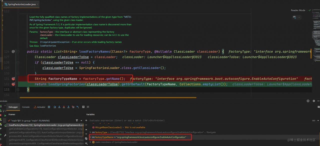The height and width of the screenshot is (146, 320).
Task: Click the Maven reload floating icon
Action: click(294, 17)
